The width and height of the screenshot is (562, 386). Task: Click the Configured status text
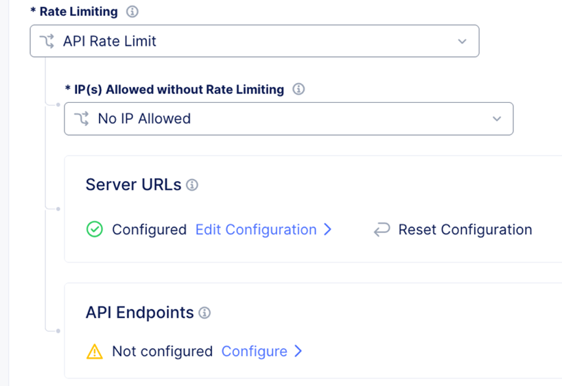[x=149, y=230]
